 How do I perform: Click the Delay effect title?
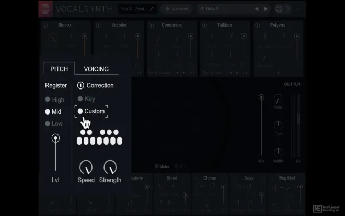point(248,179)
